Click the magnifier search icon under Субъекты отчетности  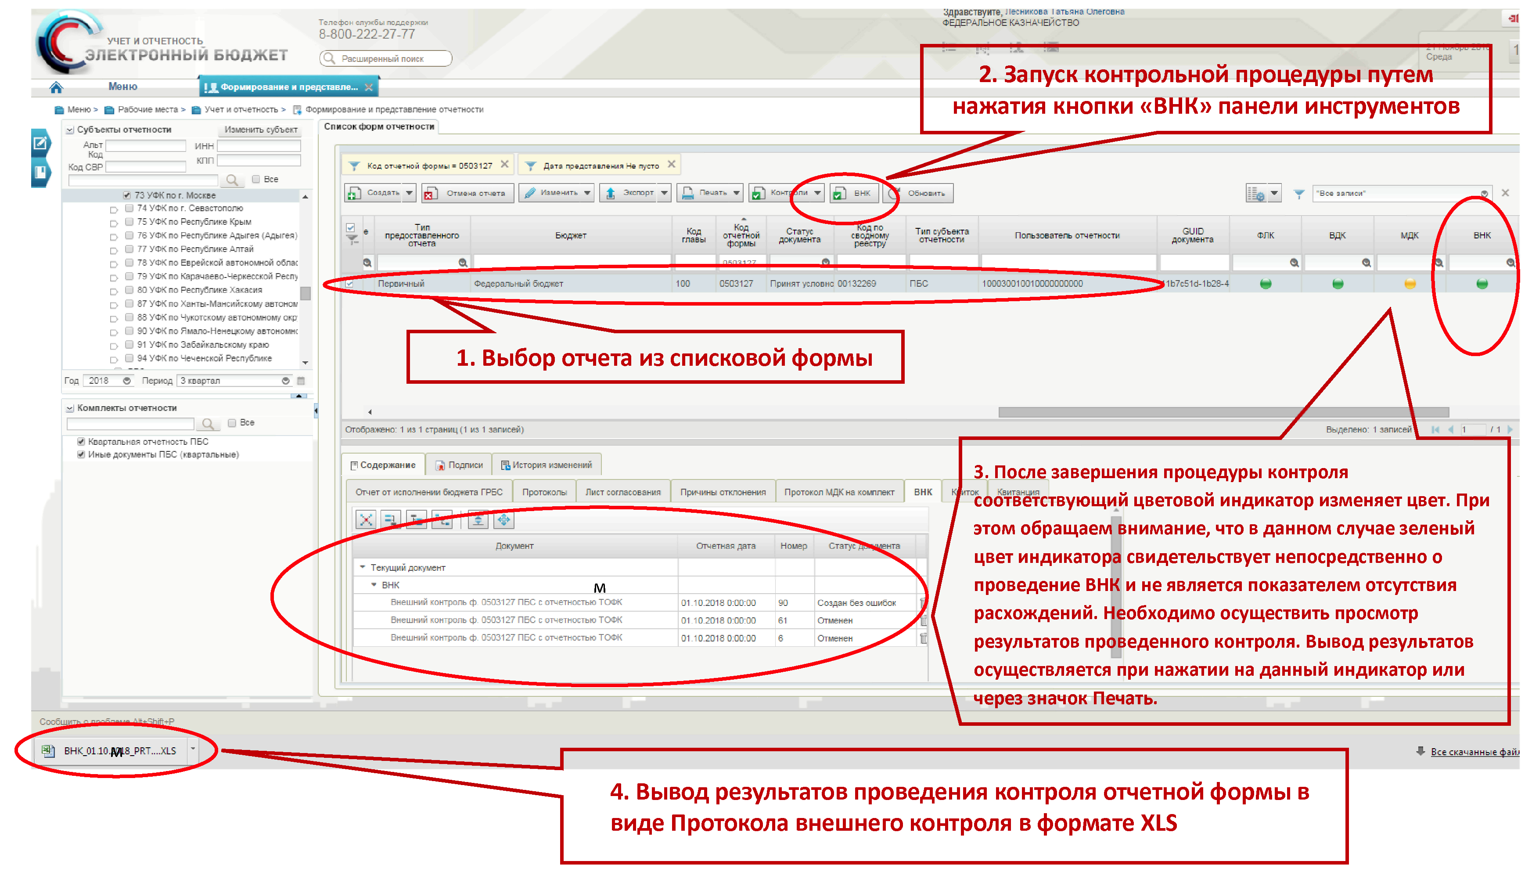coord(232,180)
